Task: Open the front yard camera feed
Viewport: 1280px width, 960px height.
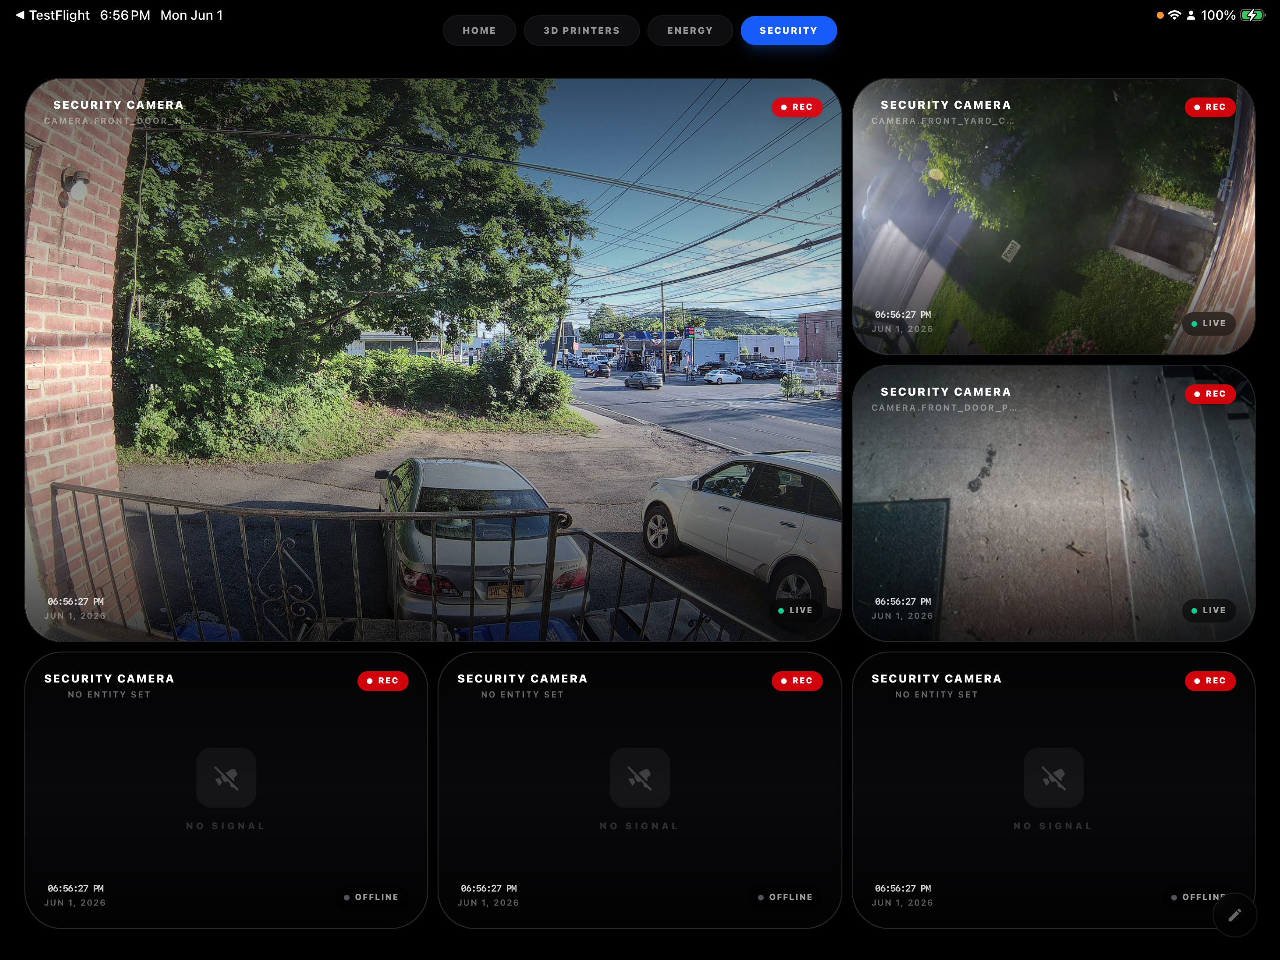Action: 1053,217
